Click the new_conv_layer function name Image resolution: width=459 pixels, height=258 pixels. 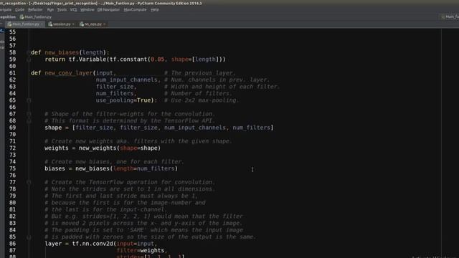[69, 73]
